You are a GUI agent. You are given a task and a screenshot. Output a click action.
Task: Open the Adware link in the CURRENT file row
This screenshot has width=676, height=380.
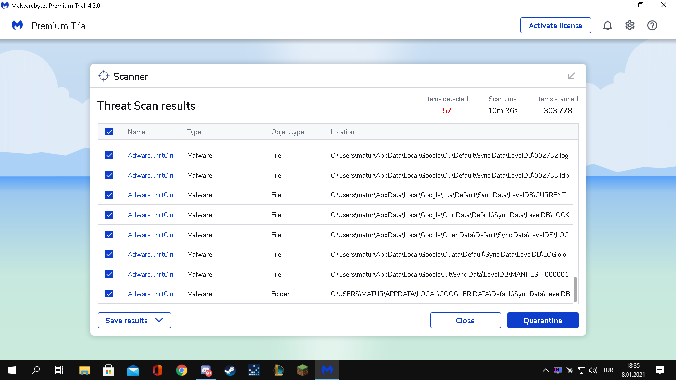click(x=150, y=195)
